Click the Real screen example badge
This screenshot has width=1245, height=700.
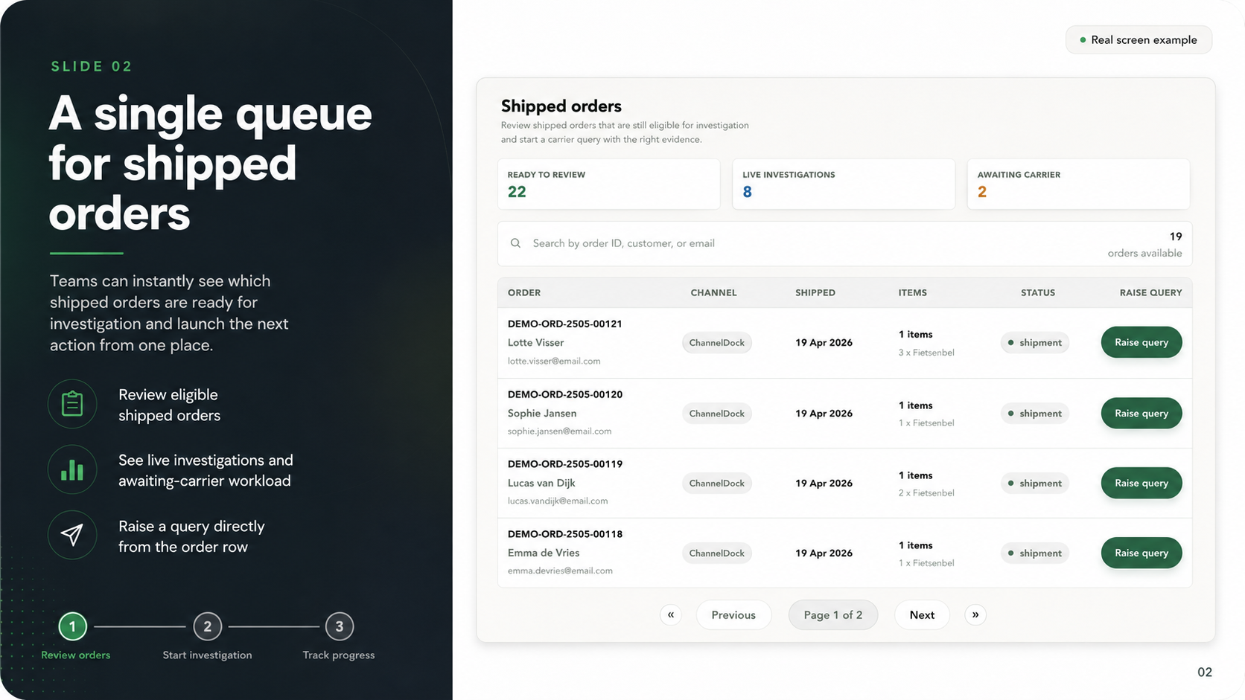tap(1139, 39)
